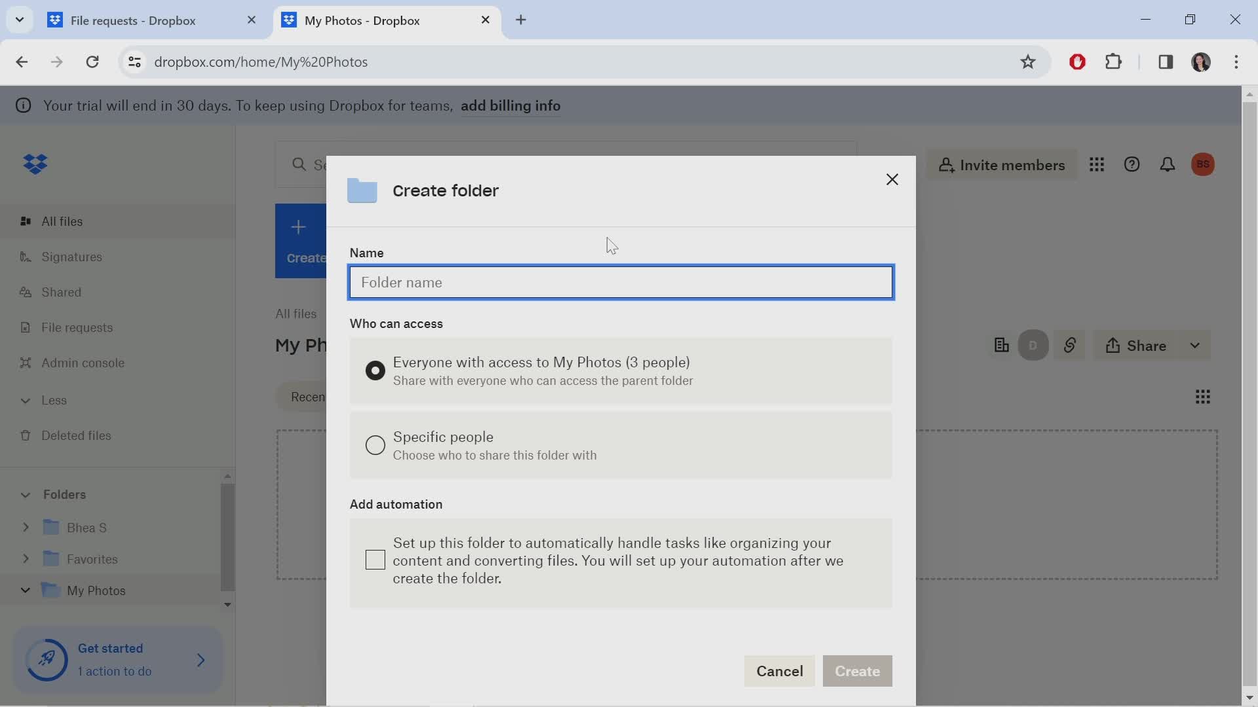1258x707 pixels.
Task: Select the Specific people radio option
Action: (375, 445)
